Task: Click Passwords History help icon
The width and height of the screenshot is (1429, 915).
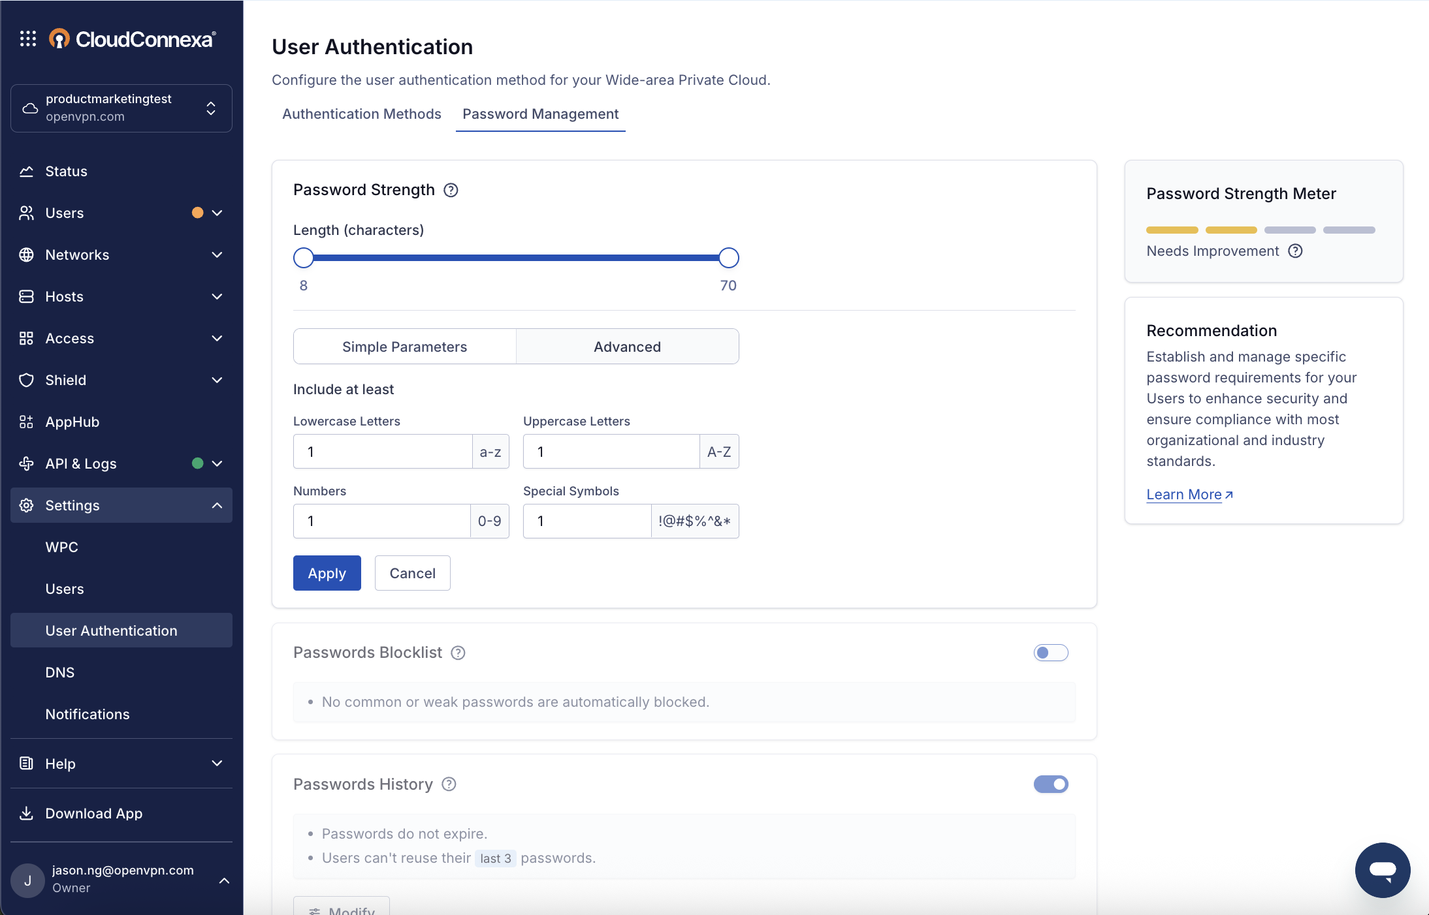Action: 449,784
